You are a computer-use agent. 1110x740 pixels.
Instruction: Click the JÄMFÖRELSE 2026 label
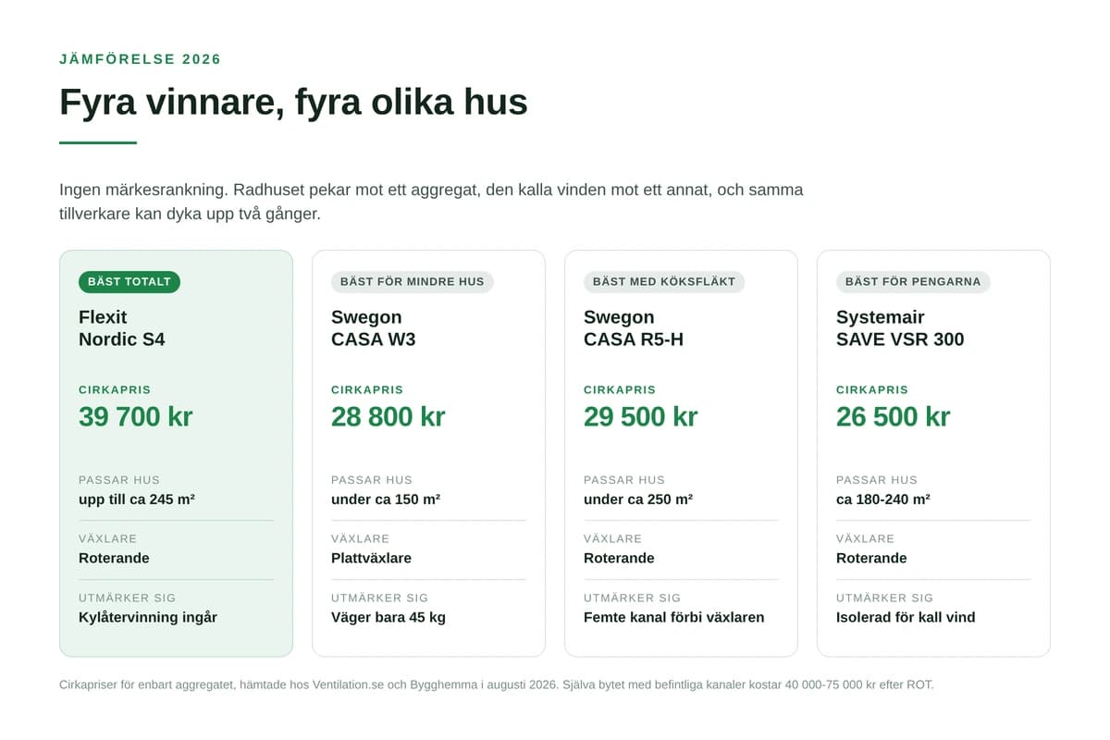tap(141, 59)
